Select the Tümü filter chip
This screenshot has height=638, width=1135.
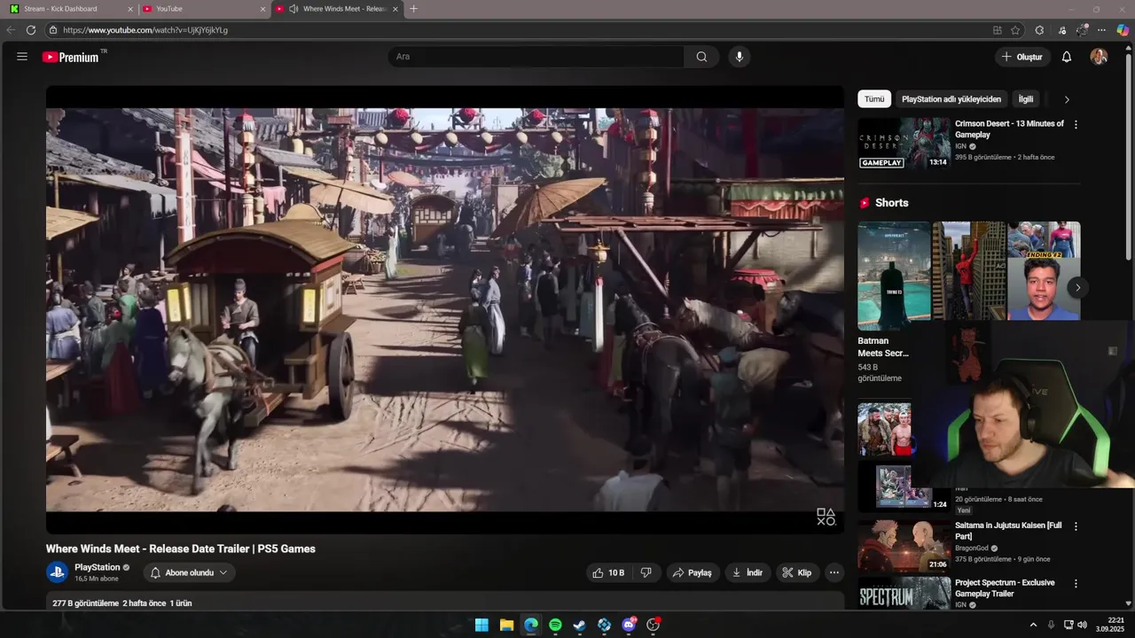click(874, 99)
